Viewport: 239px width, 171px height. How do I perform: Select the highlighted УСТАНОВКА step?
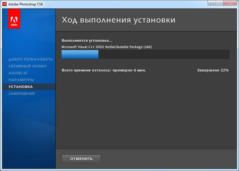tap(29, 87)
